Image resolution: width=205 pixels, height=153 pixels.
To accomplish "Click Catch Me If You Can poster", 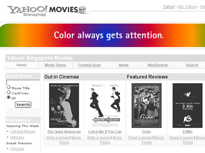I will pos(105,105).
